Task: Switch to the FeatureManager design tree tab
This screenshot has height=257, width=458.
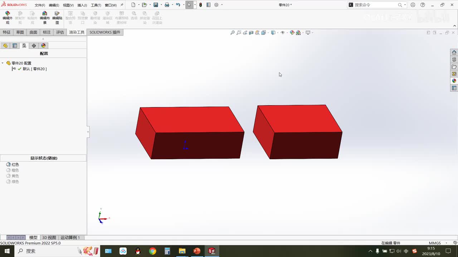Action: [x=5, y=46]
